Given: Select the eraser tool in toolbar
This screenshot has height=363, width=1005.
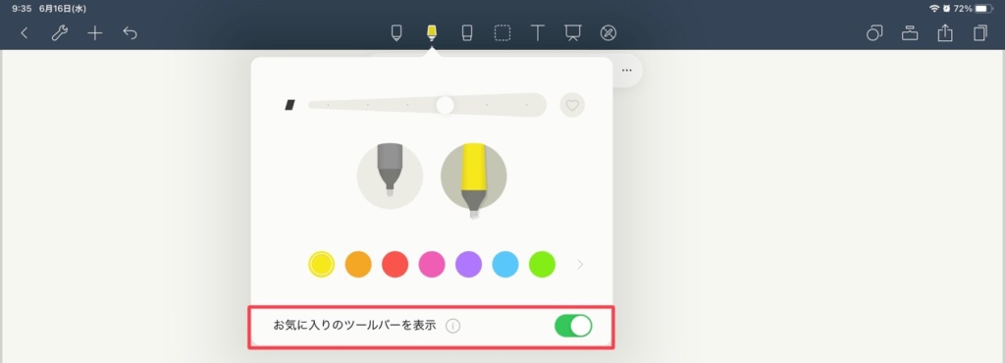Looking at the screenshot, I should [x=467, y=33].
